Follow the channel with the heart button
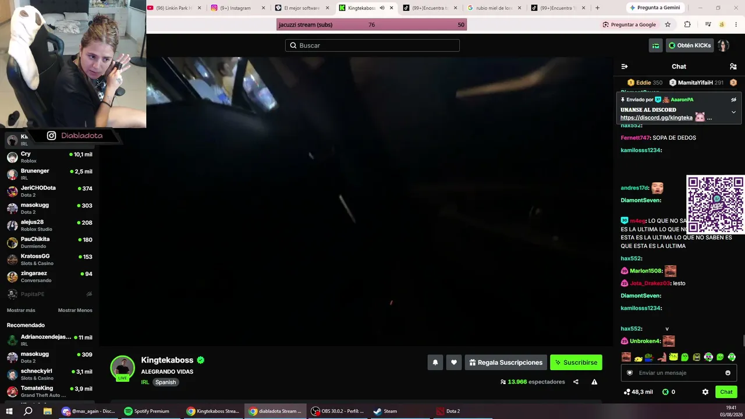 [454, 363]
